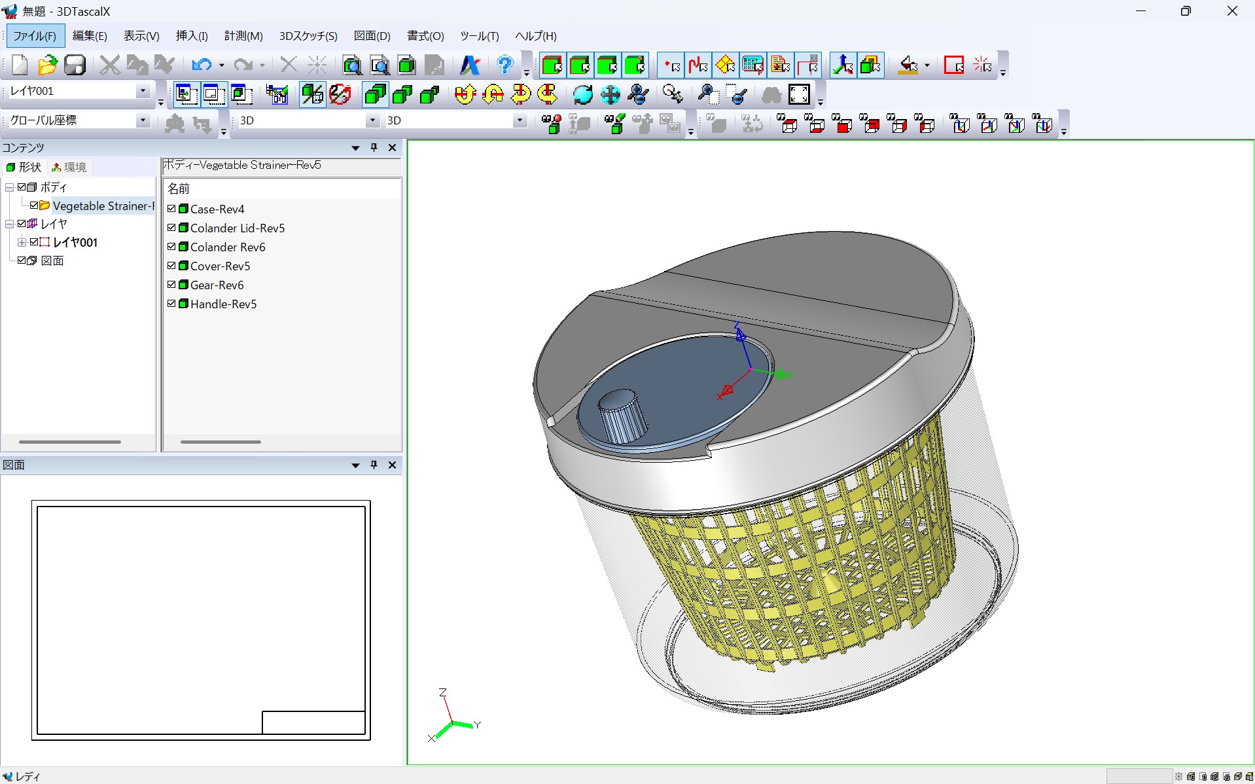Toggle the Handle-Rev5 visibility checkbox
The width and height of the screenshot is (1255, 784).
tap(171, 304)
